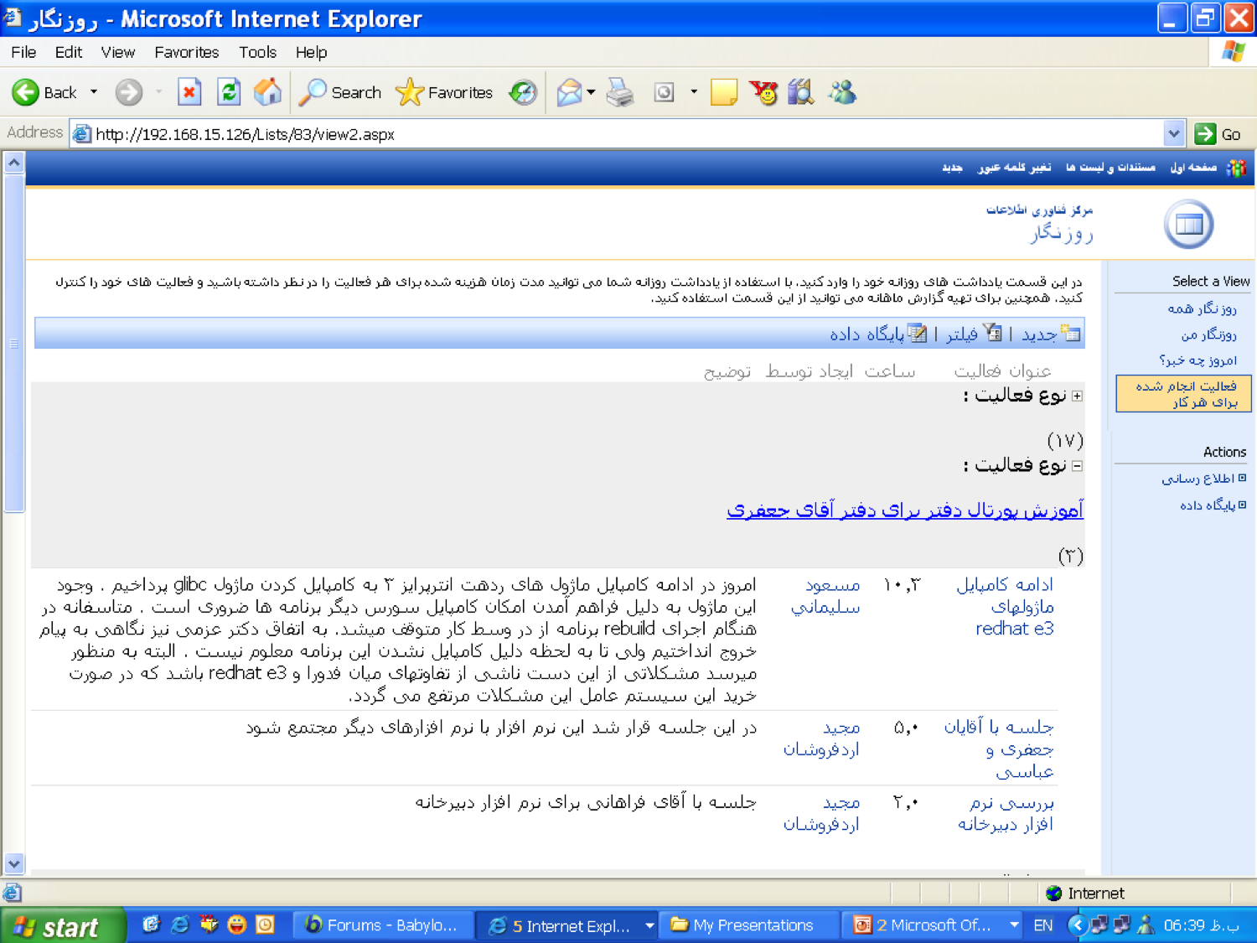Click پایگاه داده under Actions sidebar
Screen dimensions: 1257x943
click(x=1208, y=505)
